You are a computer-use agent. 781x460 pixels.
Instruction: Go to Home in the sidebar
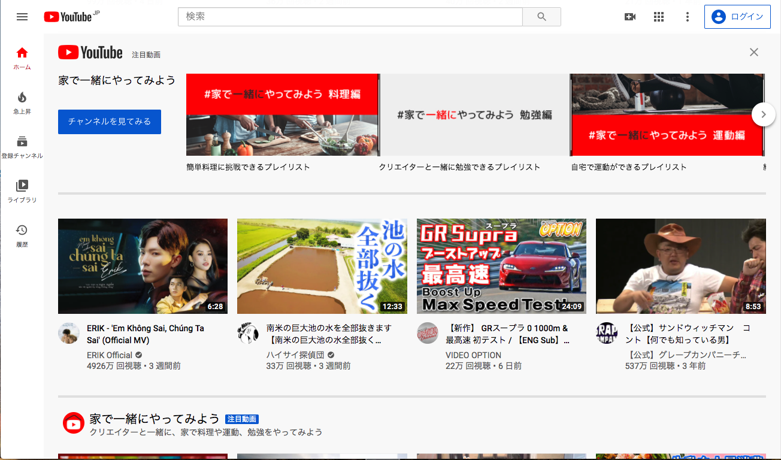(x=22, y=58)
